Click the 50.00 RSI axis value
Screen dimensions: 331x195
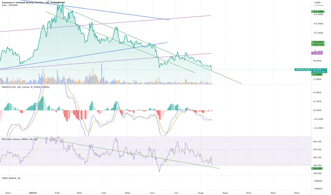(x=318, y=150)
